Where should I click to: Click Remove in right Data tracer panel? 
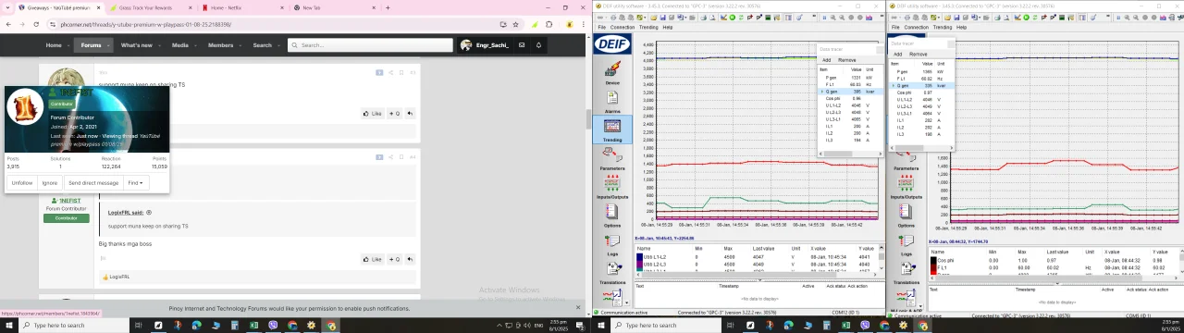pos(918,54)
